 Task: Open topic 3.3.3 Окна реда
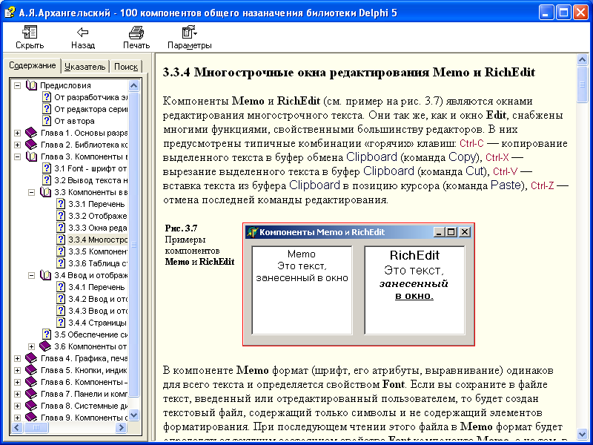tap(98, 228)
